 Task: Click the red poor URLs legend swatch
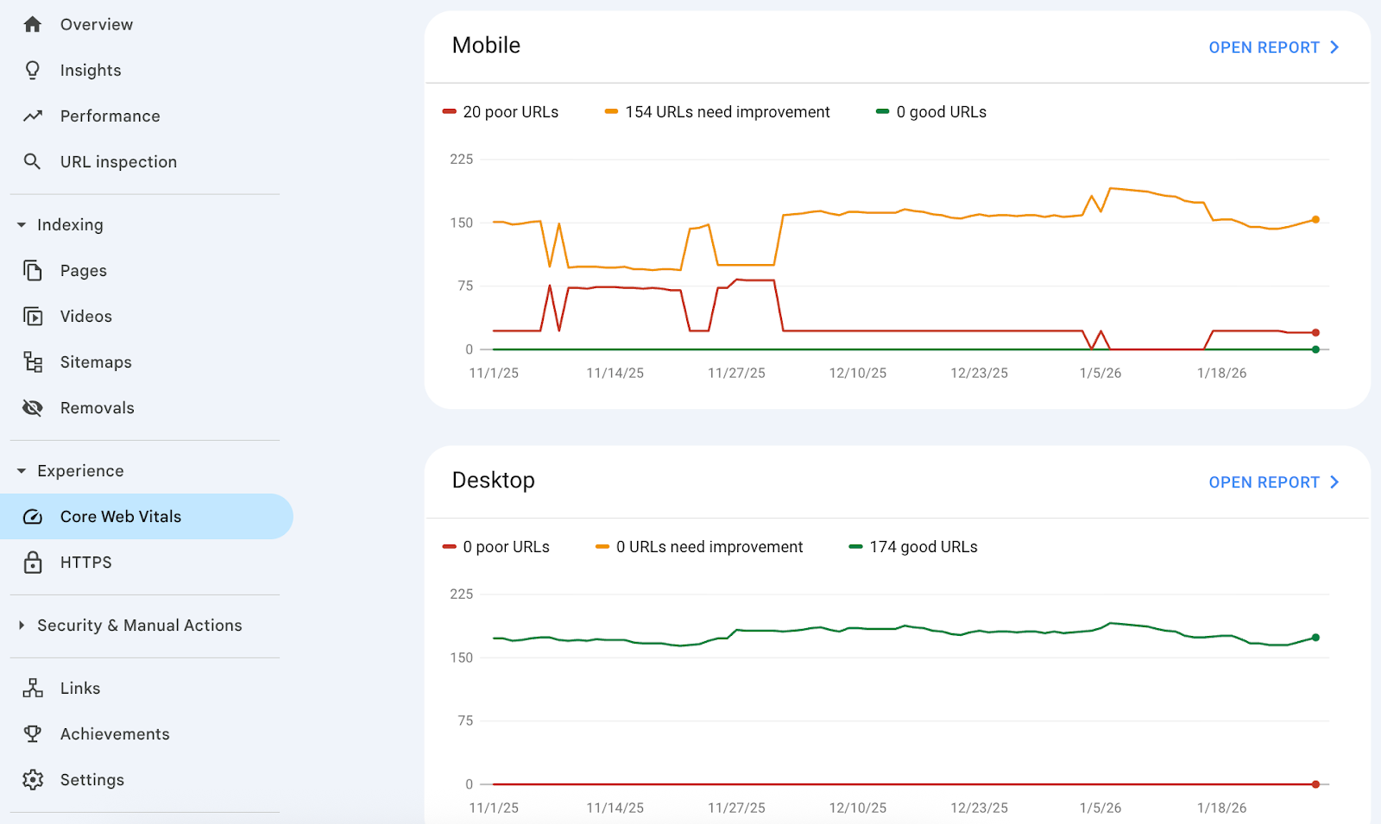[x=448, y=111]
